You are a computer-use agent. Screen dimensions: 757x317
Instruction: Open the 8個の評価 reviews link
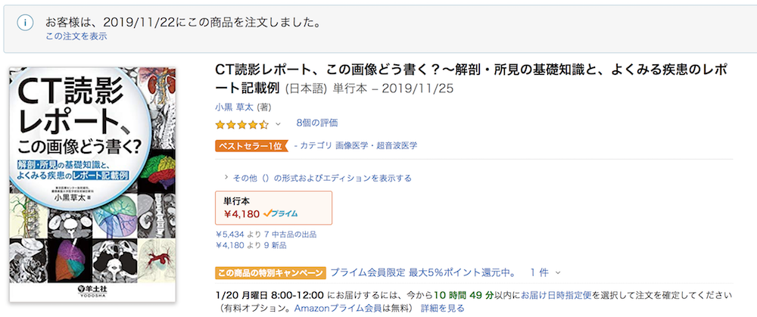click(316, 123)
